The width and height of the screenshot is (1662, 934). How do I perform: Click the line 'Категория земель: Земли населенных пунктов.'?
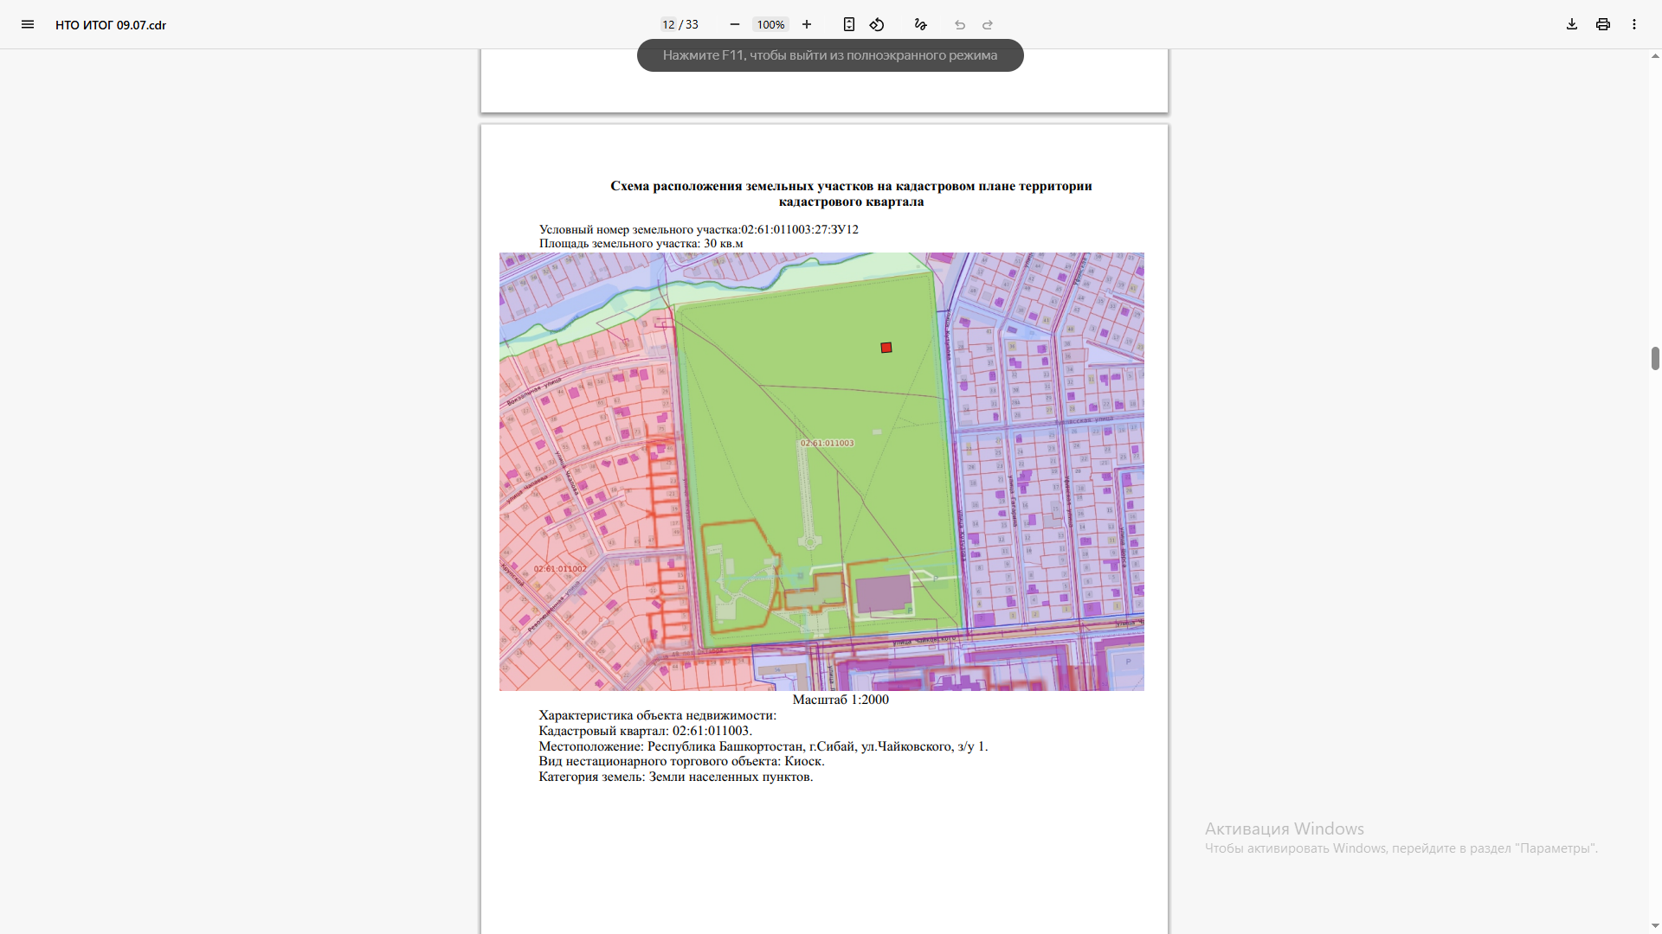(675, 777)
